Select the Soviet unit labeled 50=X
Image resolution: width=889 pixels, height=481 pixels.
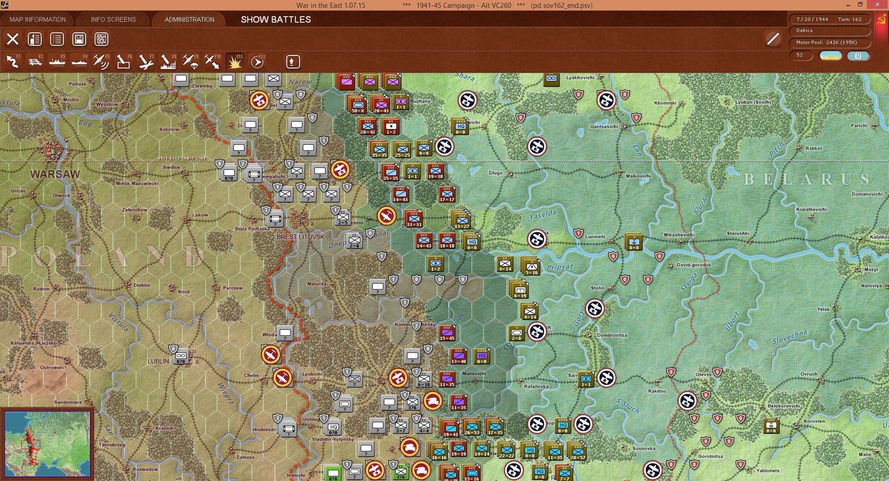pyautogui.click(x=358, y=105)
